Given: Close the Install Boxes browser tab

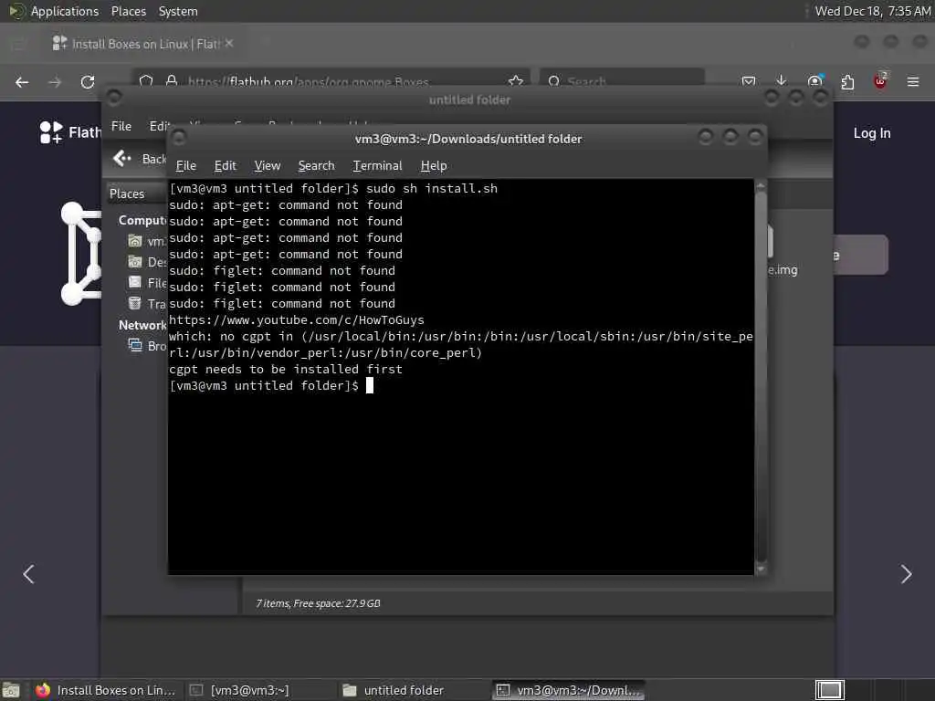Looking at the screenshot, I should (229, 44).
